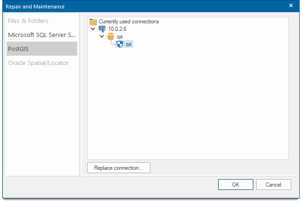Viewport: 302px width, 203px height.
Task: Click the Replace connection... button
Action: pos(118,168)
